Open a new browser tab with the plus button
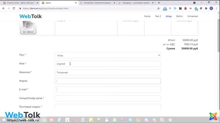The height and width of the screenshot is (123, 220). point(159,3)
